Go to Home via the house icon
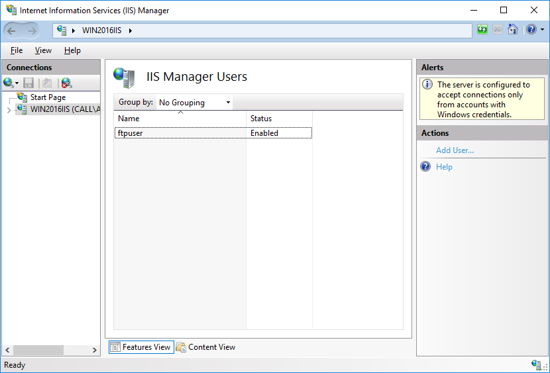Viewport: 550px width, 373px height. [512, 29]
